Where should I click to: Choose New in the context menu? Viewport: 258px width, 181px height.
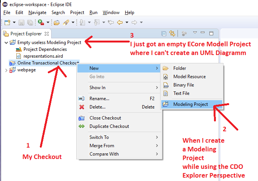click(119, 68)
